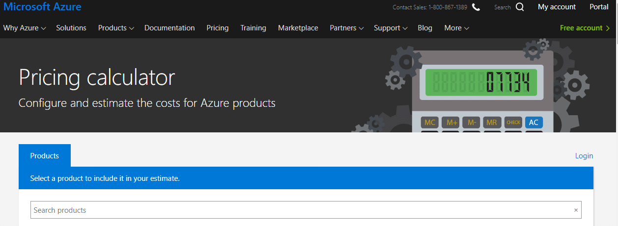This screenshot has height=226, width=618.
Task: Select the Products tab
Action: click(45, 155)
